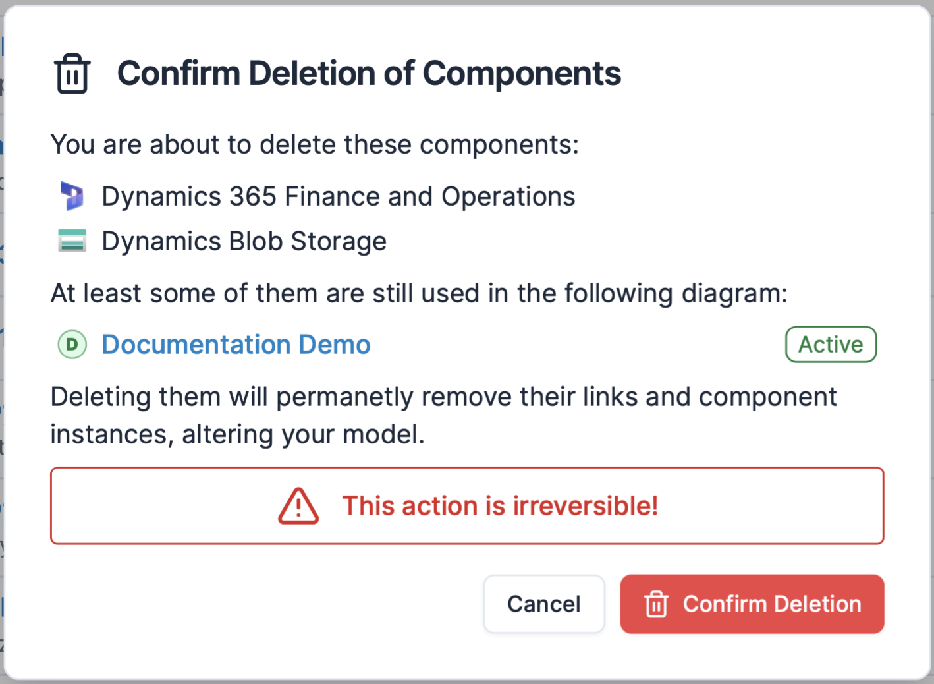Click the trash icon beside the dialog title
The width and height of the screenshot is (934, 684).
pyautogui.click(x=72, y=74)
